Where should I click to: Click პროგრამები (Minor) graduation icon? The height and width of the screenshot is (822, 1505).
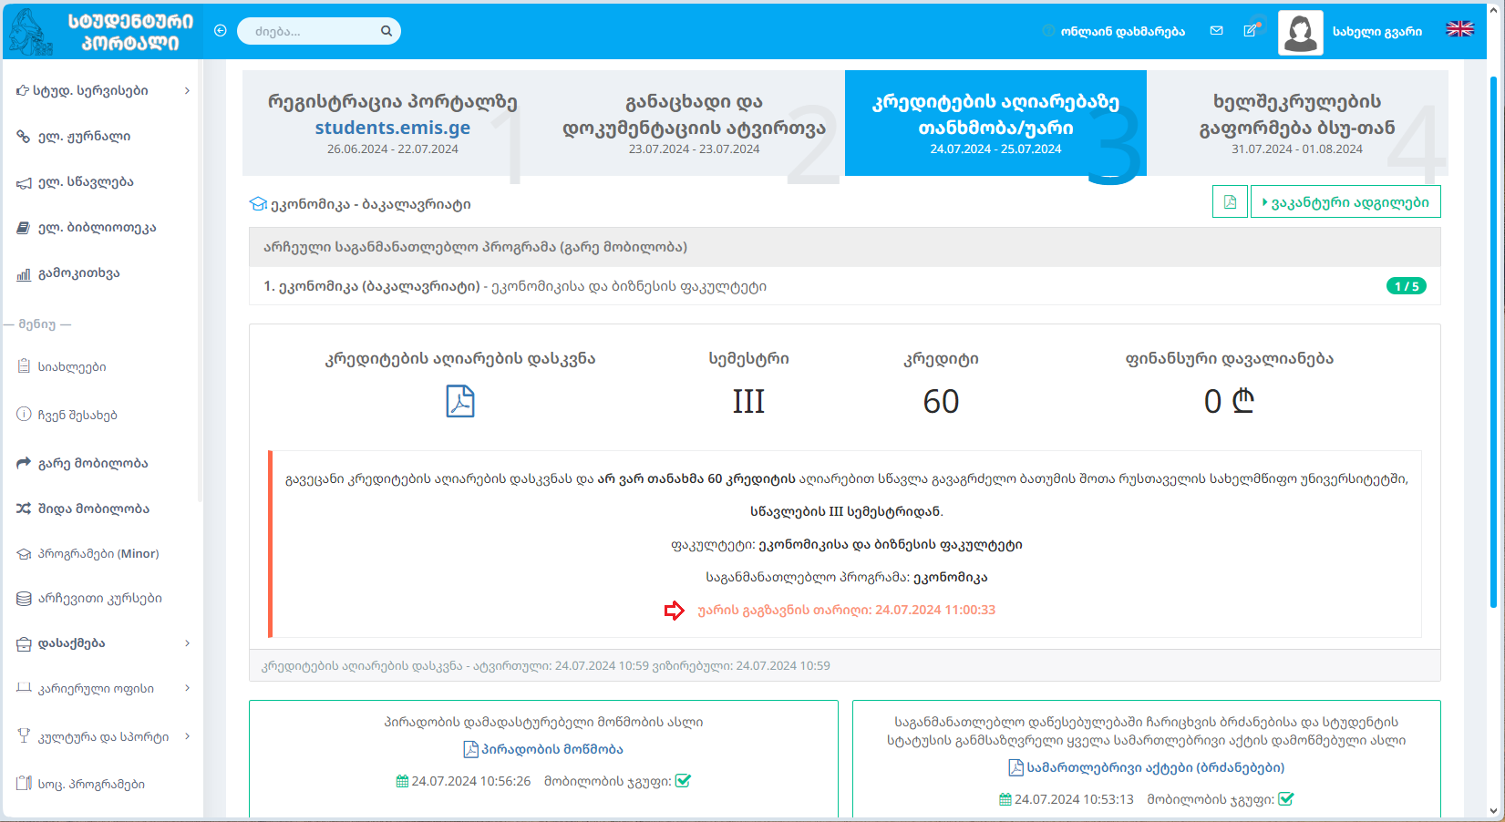24,554
